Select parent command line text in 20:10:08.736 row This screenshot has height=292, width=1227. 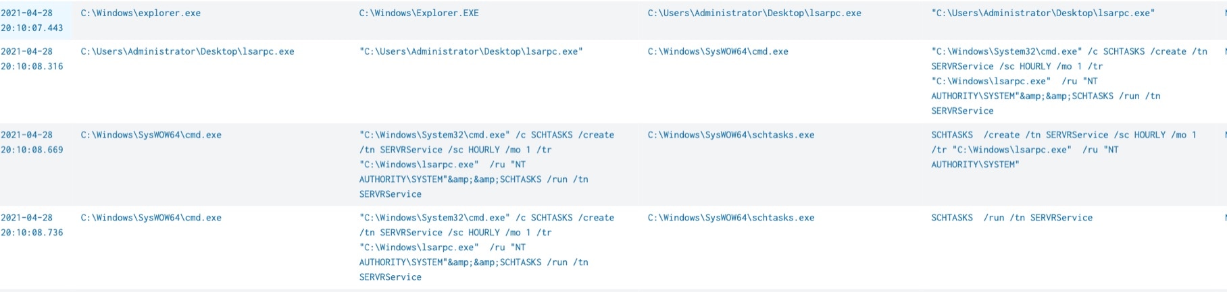pos(486,247)
